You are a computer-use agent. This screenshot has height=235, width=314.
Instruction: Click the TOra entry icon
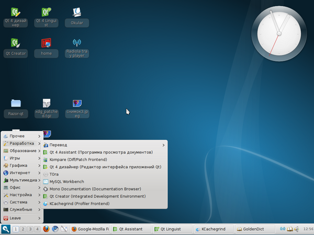[x=46, y=174]
